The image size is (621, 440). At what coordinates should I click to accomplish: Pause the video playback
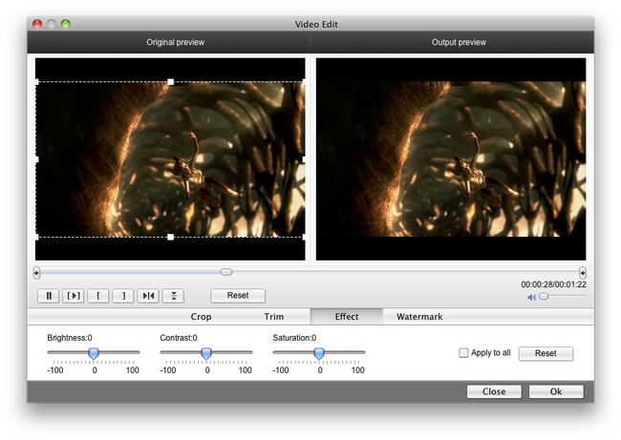point(49,296)
